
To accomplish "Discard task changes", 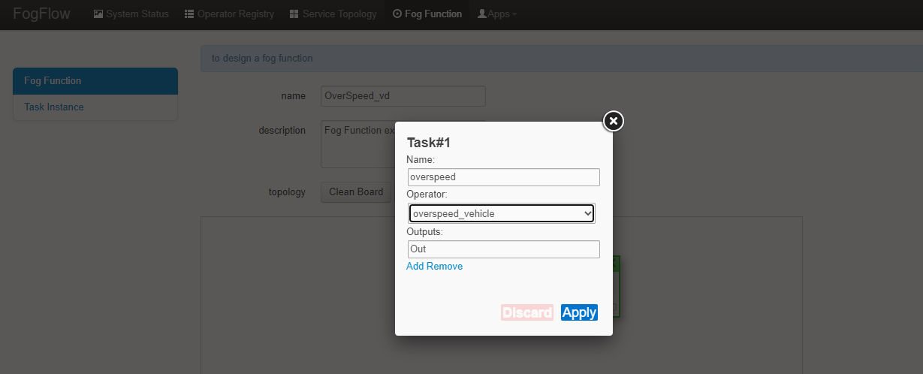I will pos(527,312).
